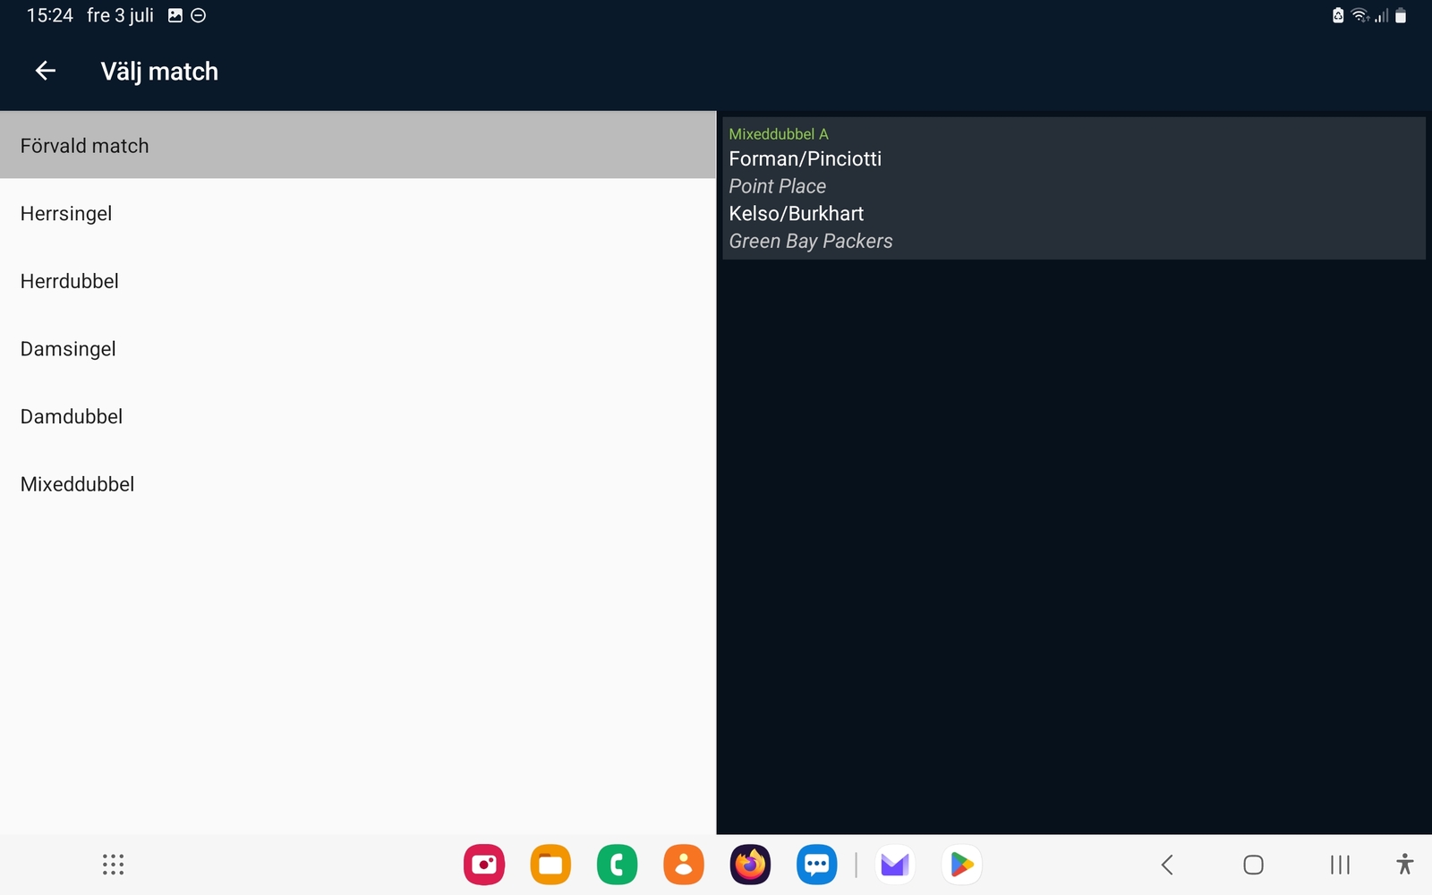The height and width of the screenshot is (895, 1432).
Task: Click the Green Bay Packers club text
Action: (810, 241)
